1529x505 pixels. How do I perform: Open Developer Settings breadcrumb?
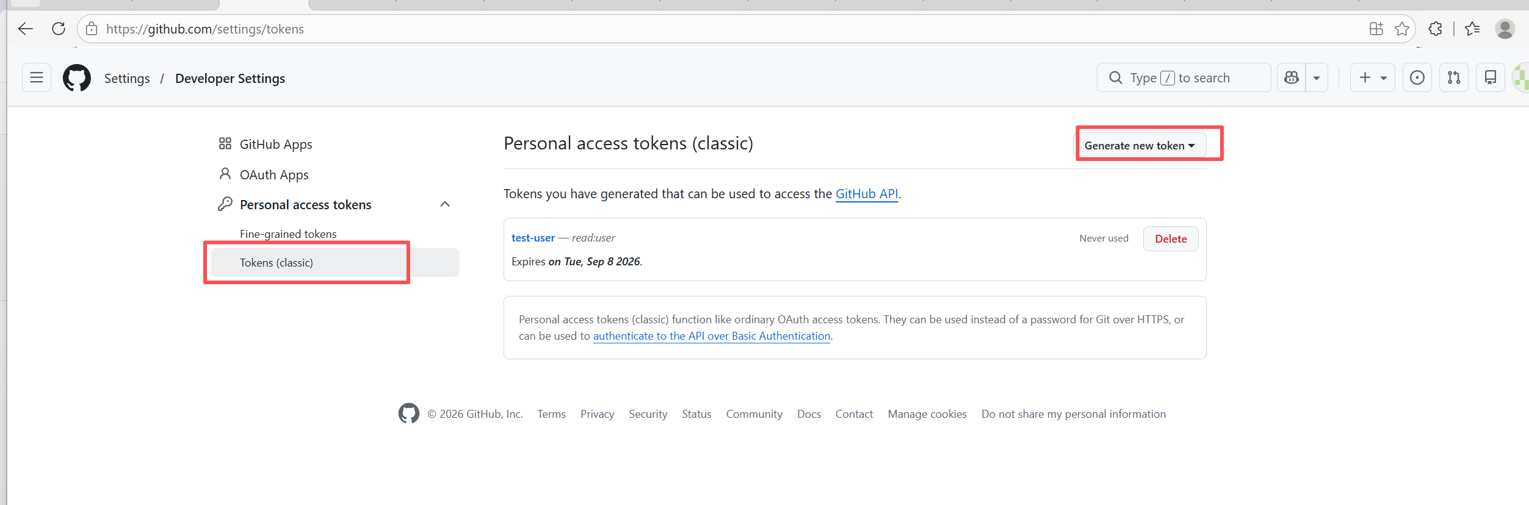click(230, 78)
